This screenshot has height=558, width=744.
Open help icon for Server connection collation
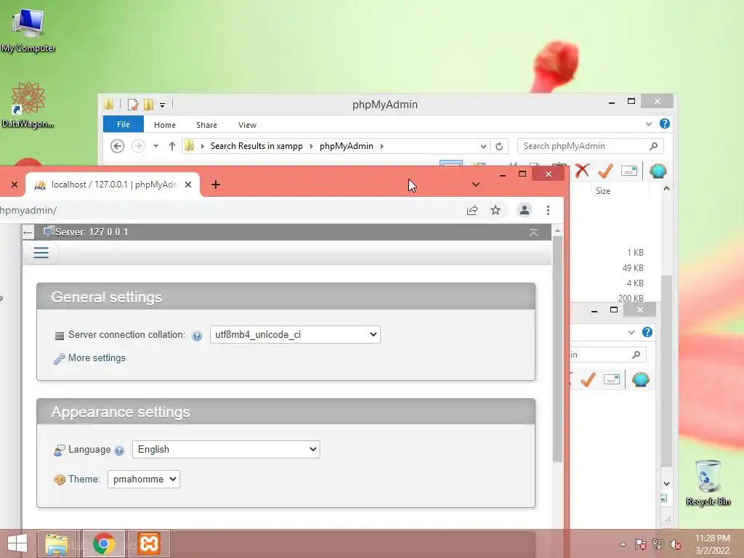pyautogui.click(x=197, y=336)
